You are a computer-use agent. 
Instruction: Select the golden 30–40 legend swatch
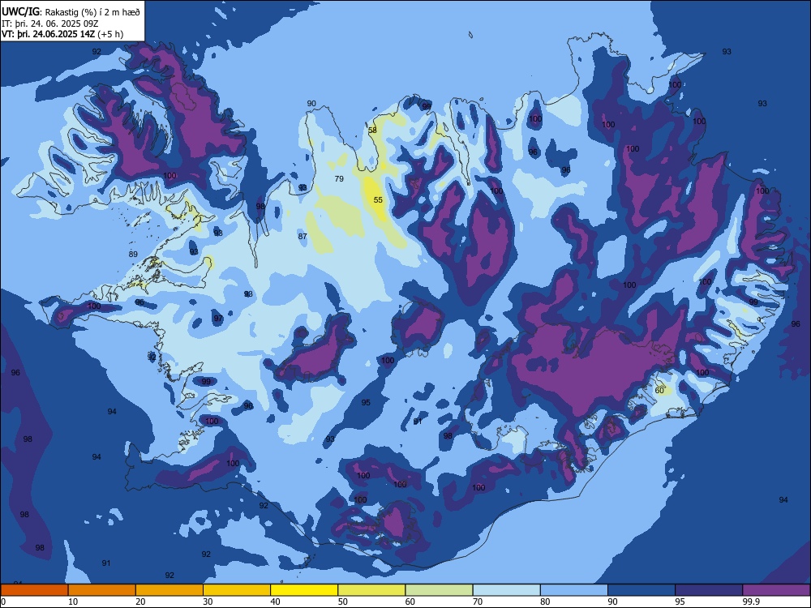tap(237, 590)
